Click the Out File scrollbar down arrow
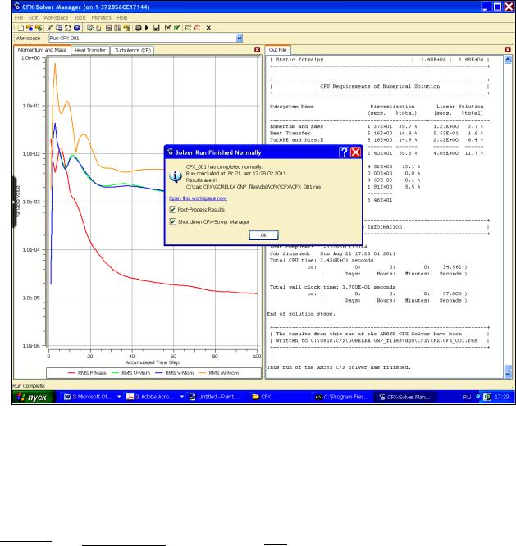 point(508,374)
